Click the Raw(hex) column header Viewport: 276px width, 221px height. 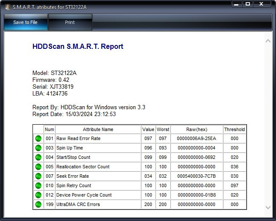[x=197, y=129]
